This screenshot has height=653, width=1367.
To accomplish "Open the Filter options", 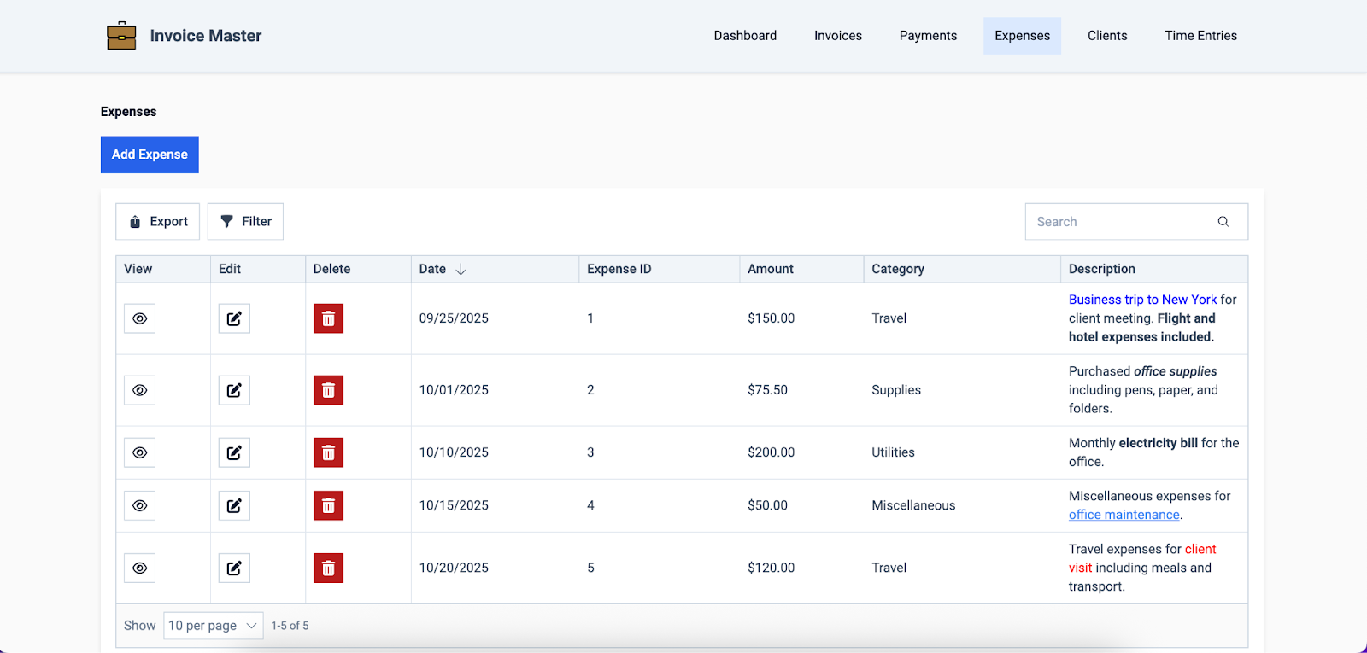I will pos(245,222).
